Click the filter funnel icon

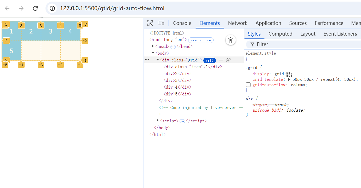(x=252, y=44)
